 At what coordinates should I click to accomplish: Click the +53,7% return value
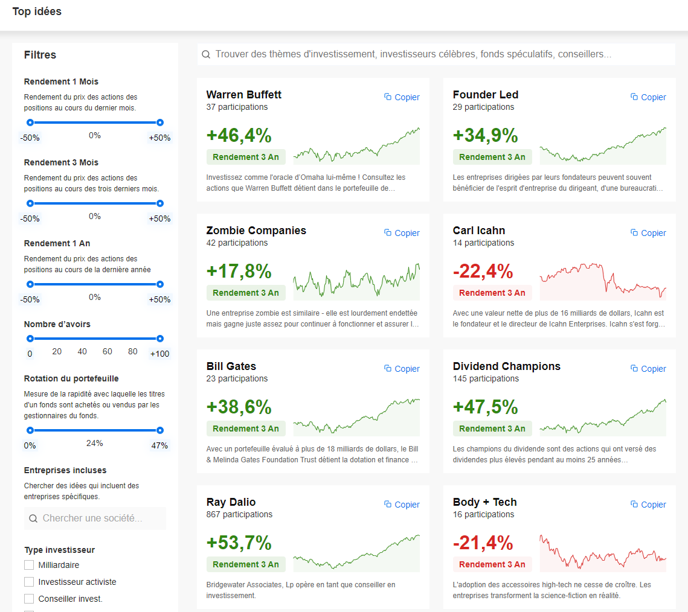coord(239,543)
